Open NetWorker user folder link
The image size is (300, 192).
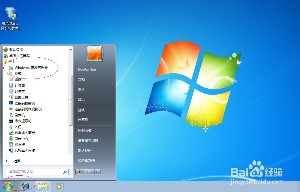click(87, 70)
